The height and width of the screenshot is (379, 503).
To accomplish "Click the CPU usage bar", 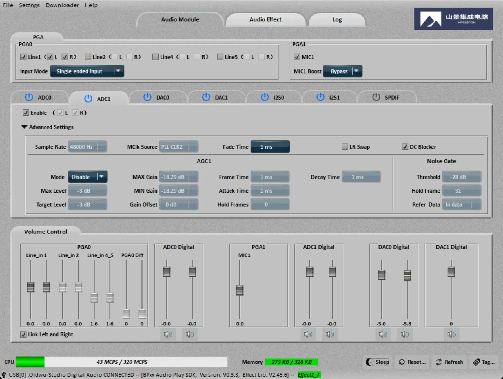I will click(122, 362).
